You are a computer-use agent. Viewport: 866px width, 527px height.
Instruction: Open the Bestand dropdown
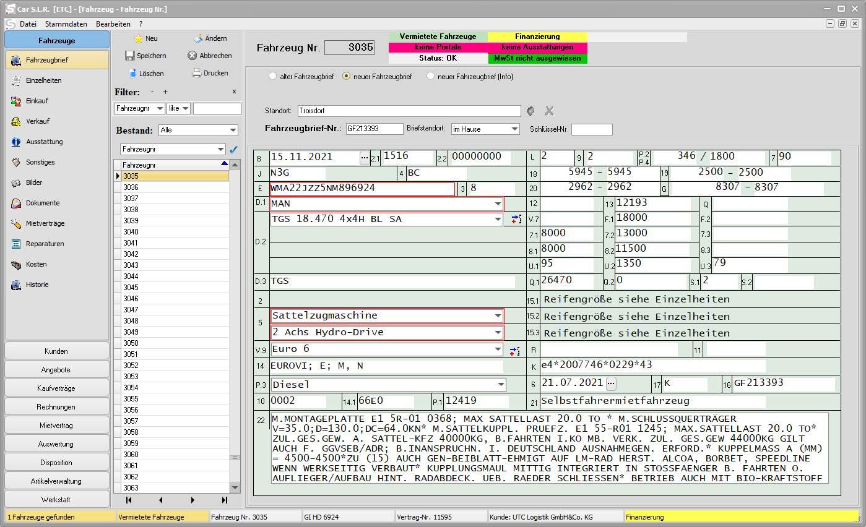coord(233,131)
